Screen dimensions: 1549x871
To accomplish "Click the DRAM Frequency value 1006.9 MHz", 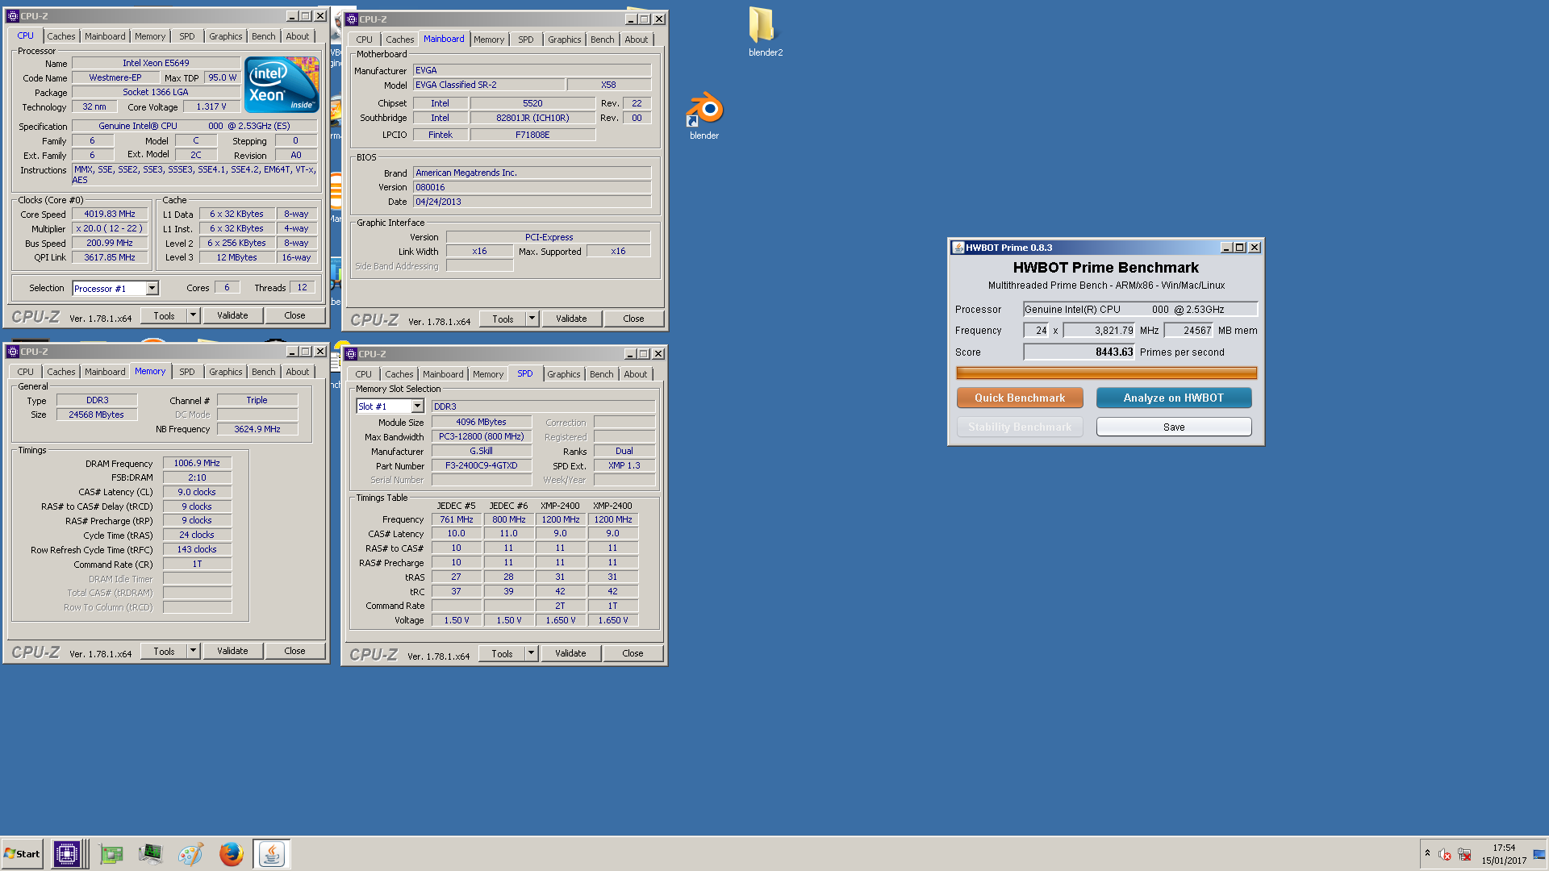I will point(197,463).
